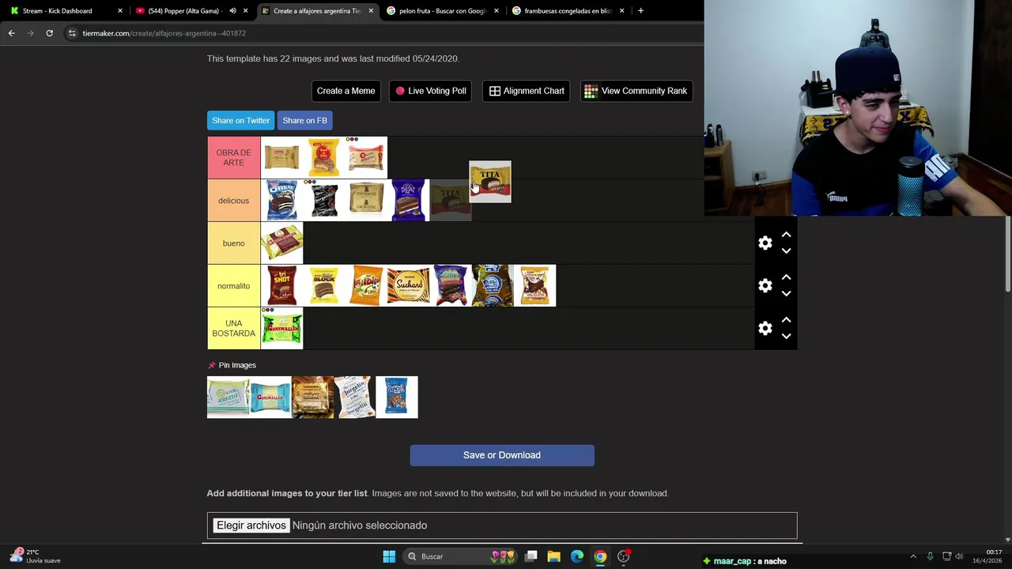This screenshot has width=1012, height=569.
Task: Select the orange Fulbito alfajor image
Action: pos(366,286)
